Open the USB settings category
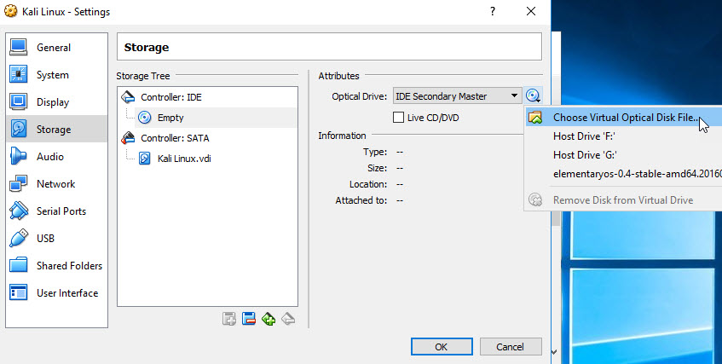This screenshot has width=722, height=364. (56, 238)
